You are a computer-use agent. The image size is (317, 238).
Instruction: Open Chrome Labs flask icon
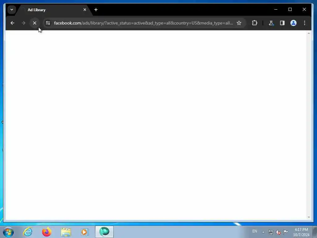tap(271, 23)
